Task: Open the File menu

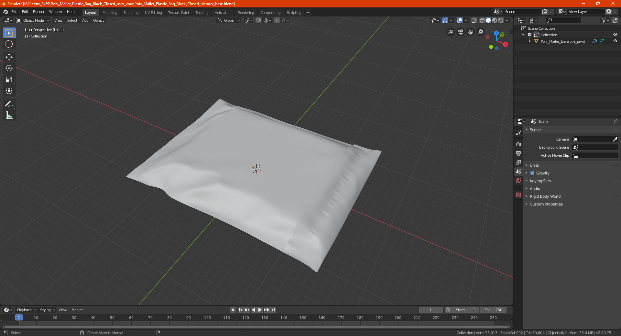Action: pos(14,12)
